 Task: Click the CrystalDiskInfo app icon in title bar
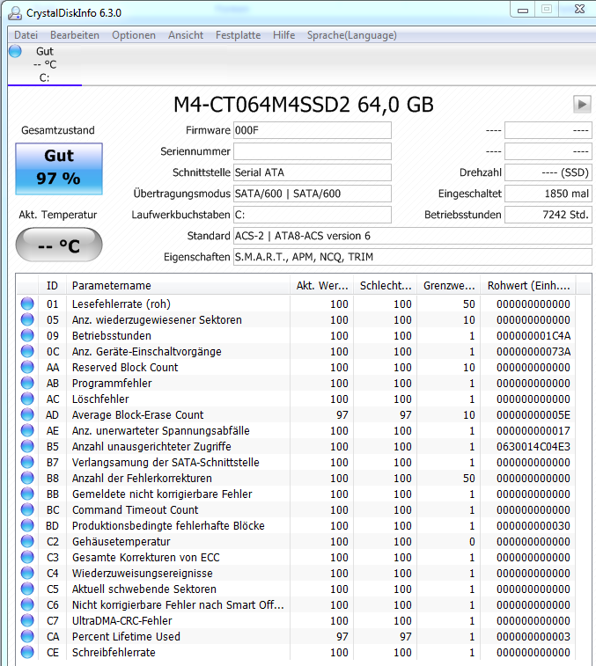pyautogui.click(x=15, y=13)
